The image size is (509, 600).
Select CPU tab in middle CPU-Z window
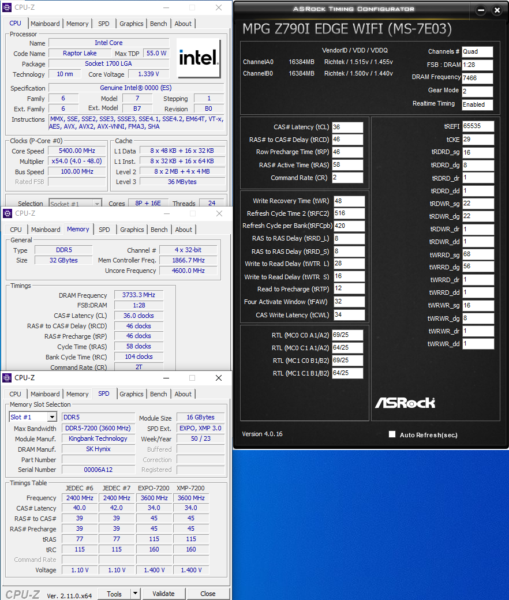16,230
